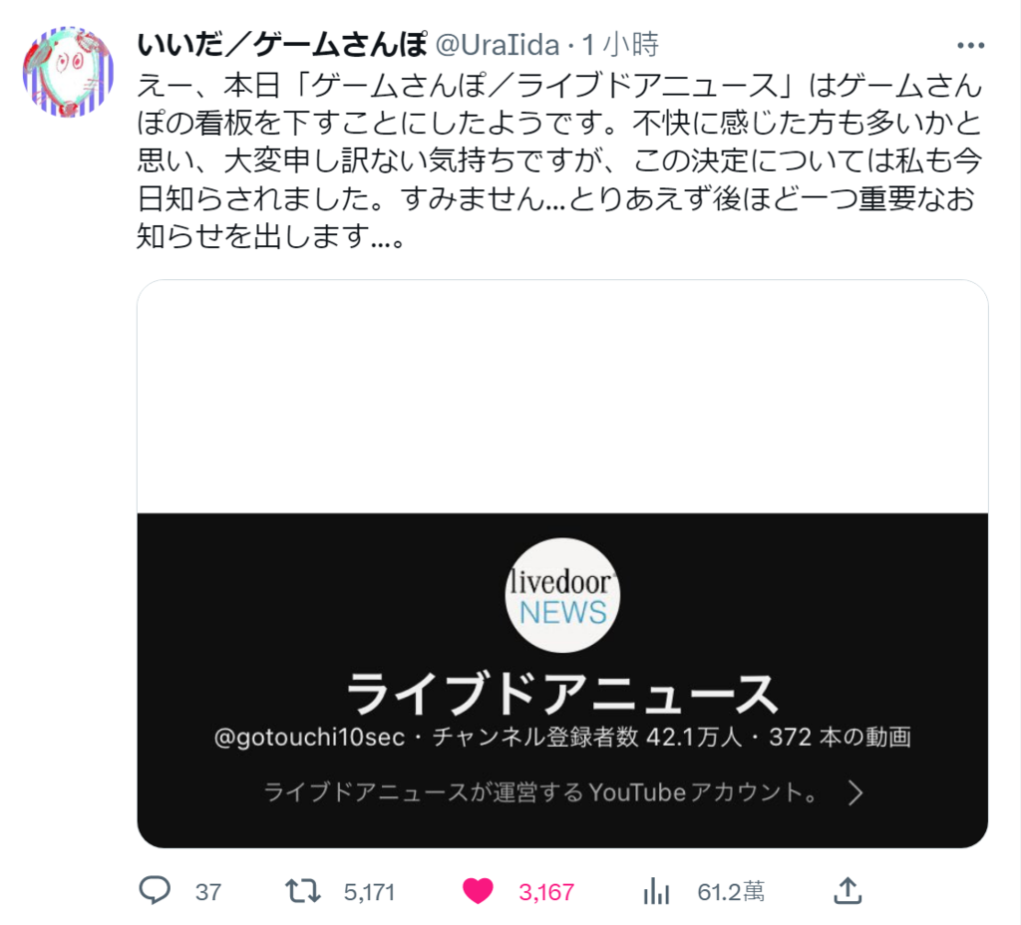
Task: Toggle the pink heart like icon
Action: [x=478, y=890]
